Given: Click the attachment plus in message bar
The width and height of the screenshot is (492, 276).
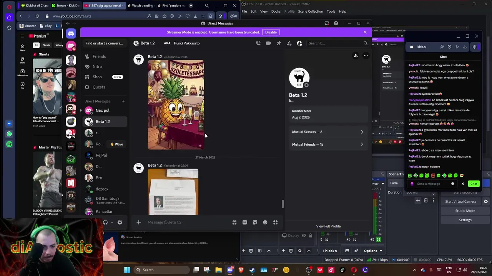Looking at the screenshot, I should point(139,222).
